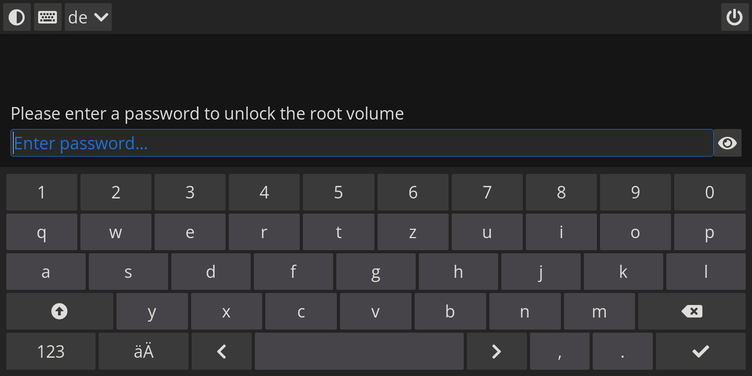Tap the 'm' letter key
This screenshot has width=752, height=376.
[599, 312]
